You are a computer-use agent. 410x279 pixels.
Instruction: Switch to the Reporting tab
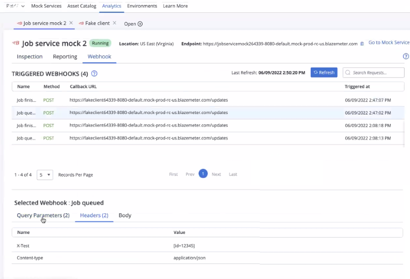65,57
